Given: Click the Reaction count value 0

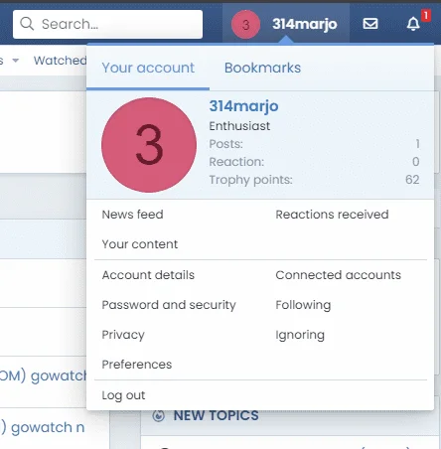Looking at the screenshot, I should [416, 162].
